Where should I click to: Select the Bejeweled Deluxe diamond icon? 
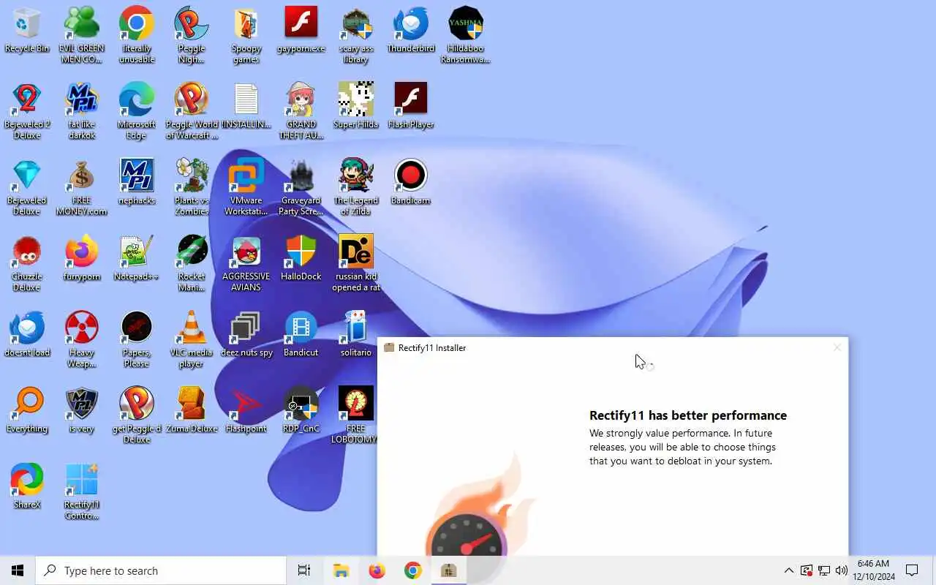tap(27, 187)
